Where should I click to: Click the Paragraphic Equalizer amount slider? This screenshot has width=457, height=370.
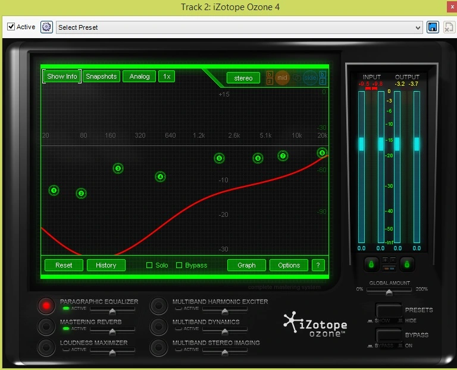(112, 310)
